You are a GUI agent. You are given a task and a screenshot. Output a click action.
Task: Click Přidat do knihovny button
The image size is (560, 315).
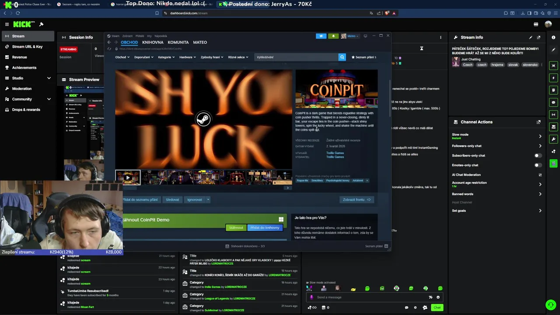[265, 227]
